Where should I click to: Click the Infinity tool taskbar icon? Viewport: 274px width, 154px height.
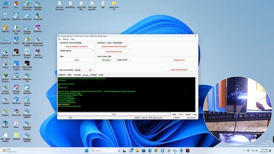click(175, 151)
